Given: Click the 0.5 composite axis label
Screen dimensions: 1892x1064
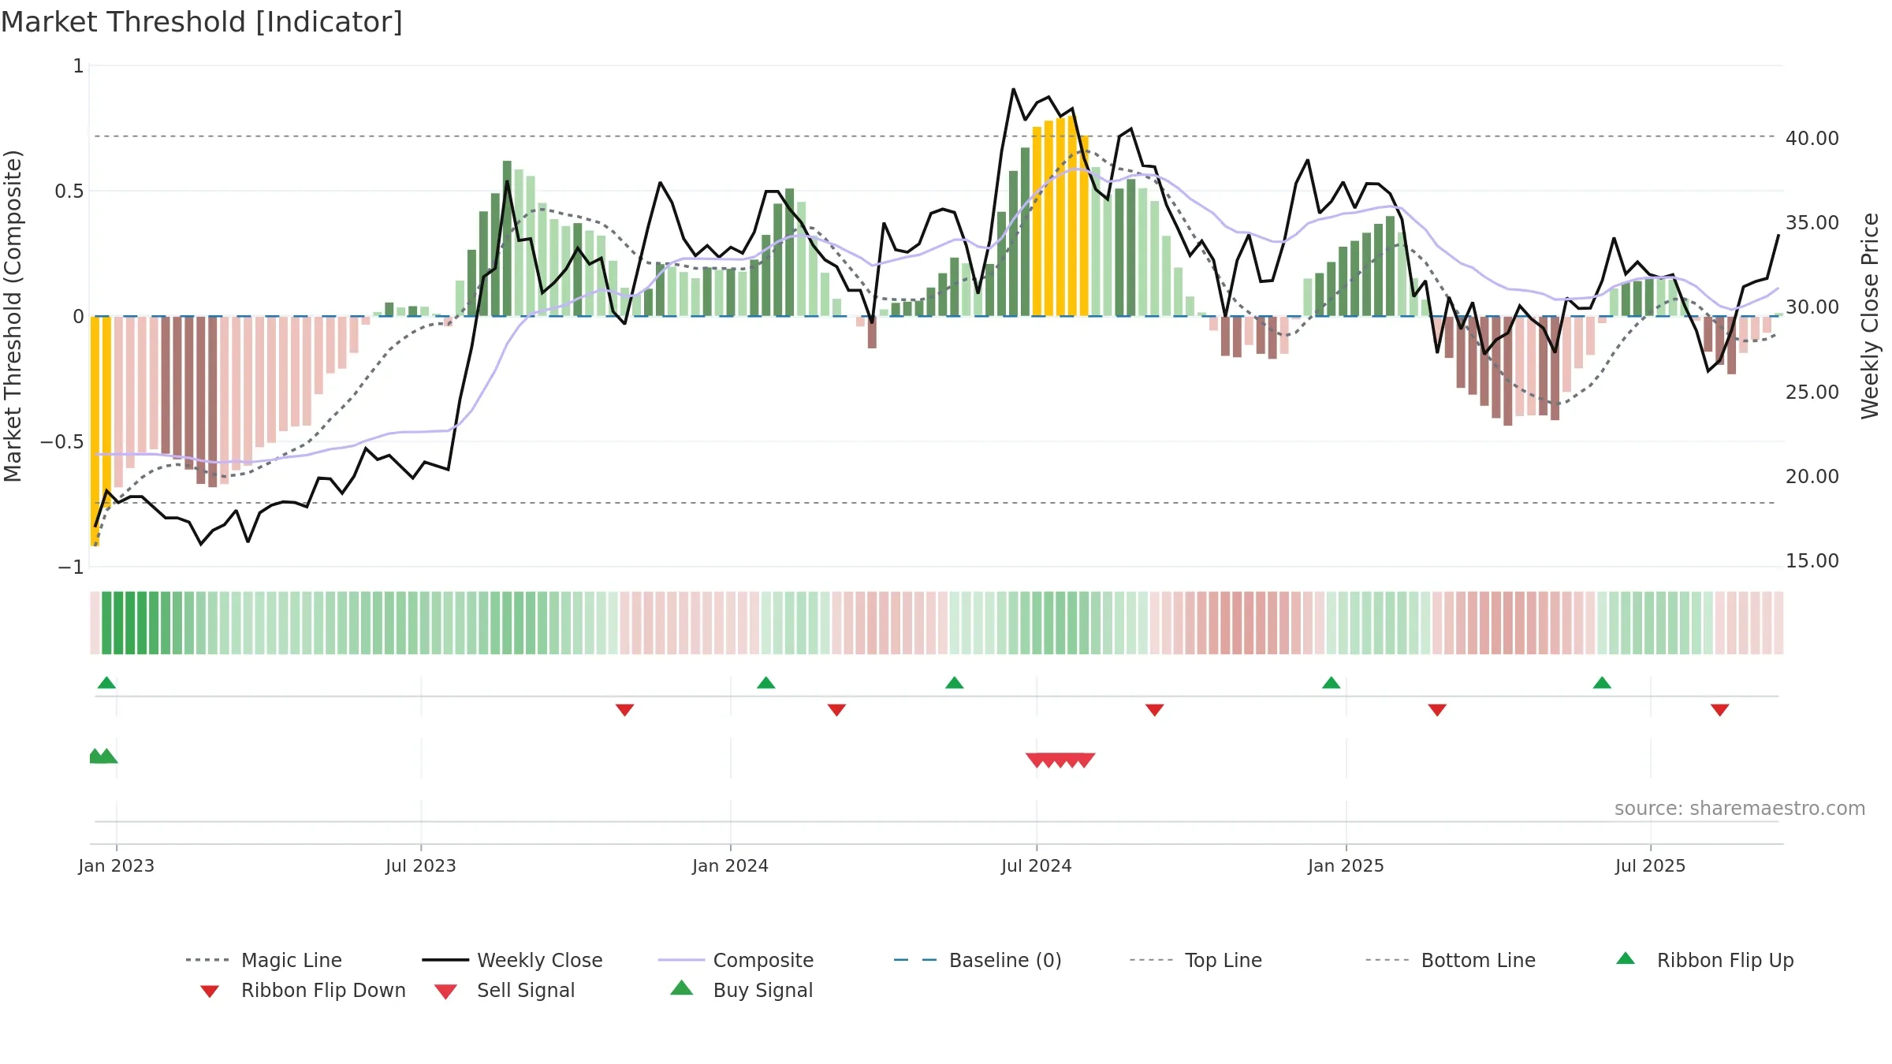Looking at the screenshot, I should [x=69, y=191].
